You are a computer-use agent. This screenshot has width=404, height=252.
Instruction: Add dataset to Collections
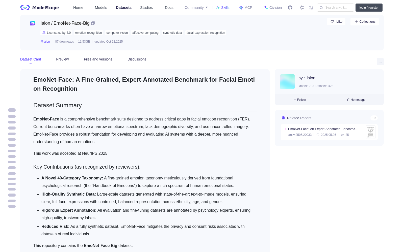click(x=365, y=22)
